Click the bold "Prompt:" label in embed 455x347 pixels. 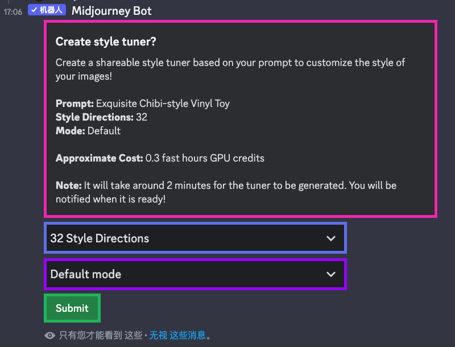[75, 104]
